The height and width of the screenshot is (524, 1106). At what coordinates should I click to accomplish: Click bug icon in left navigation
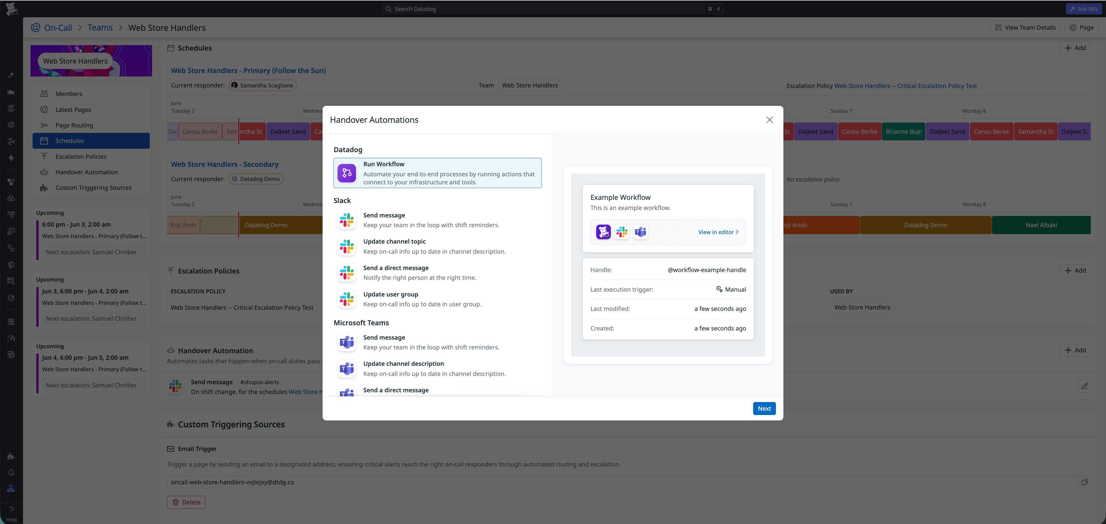click(11, 322)
